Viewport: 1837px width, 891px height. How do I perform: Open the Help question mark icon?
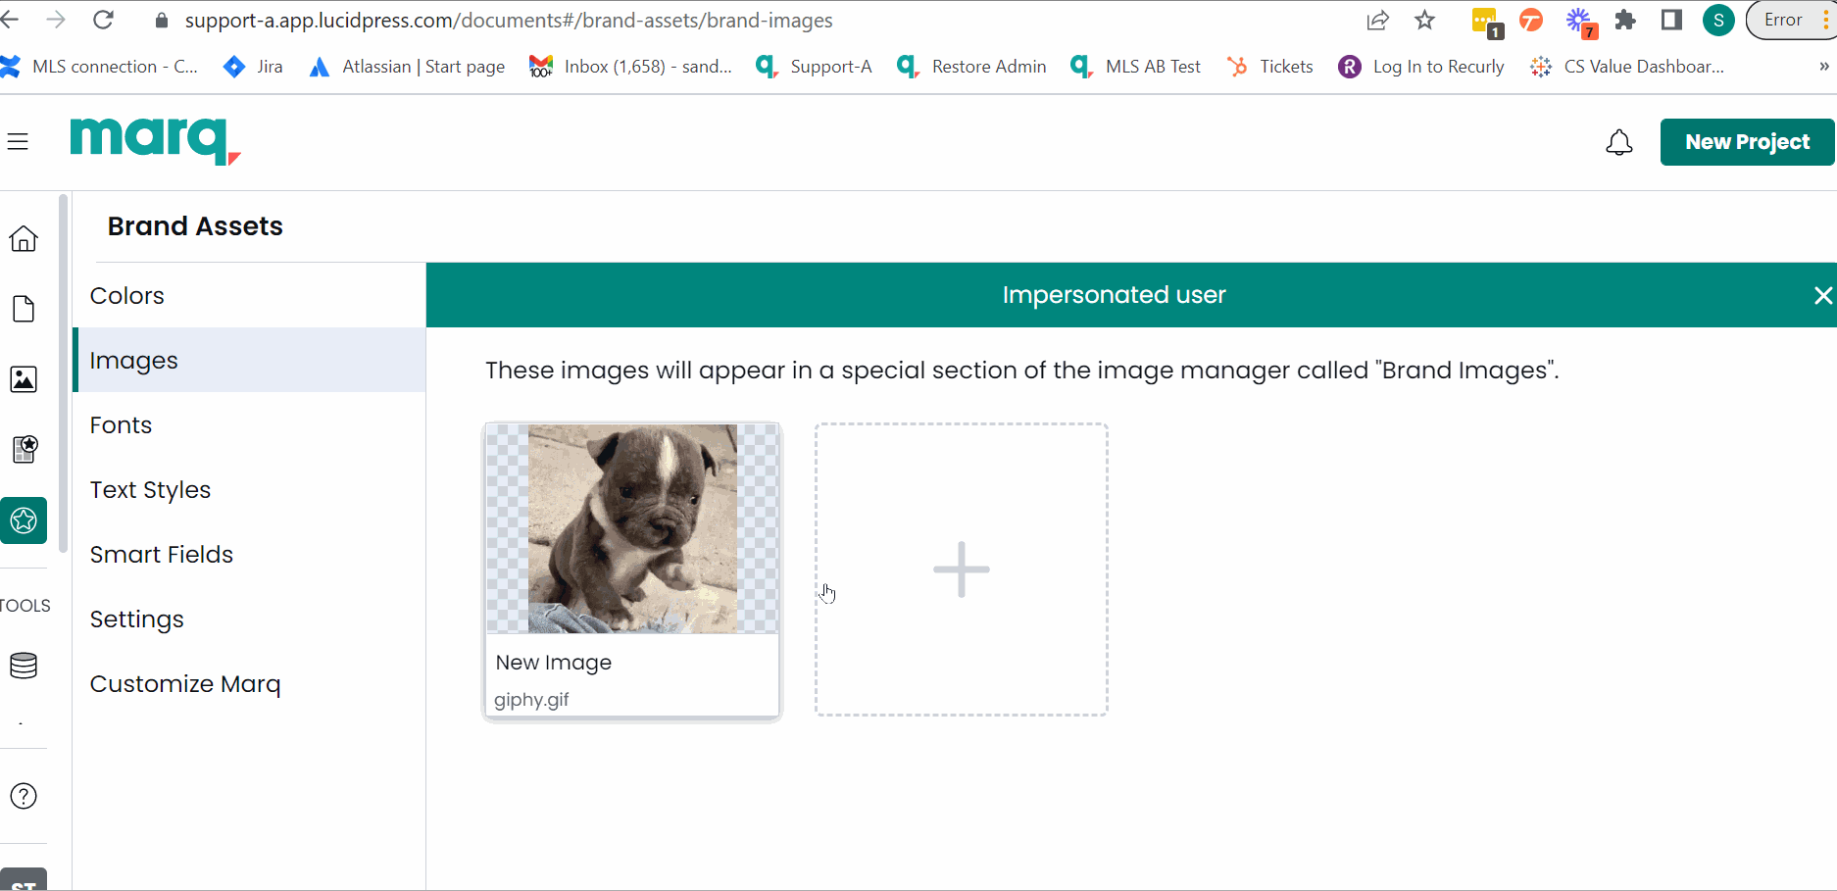[x=23, y=796]
